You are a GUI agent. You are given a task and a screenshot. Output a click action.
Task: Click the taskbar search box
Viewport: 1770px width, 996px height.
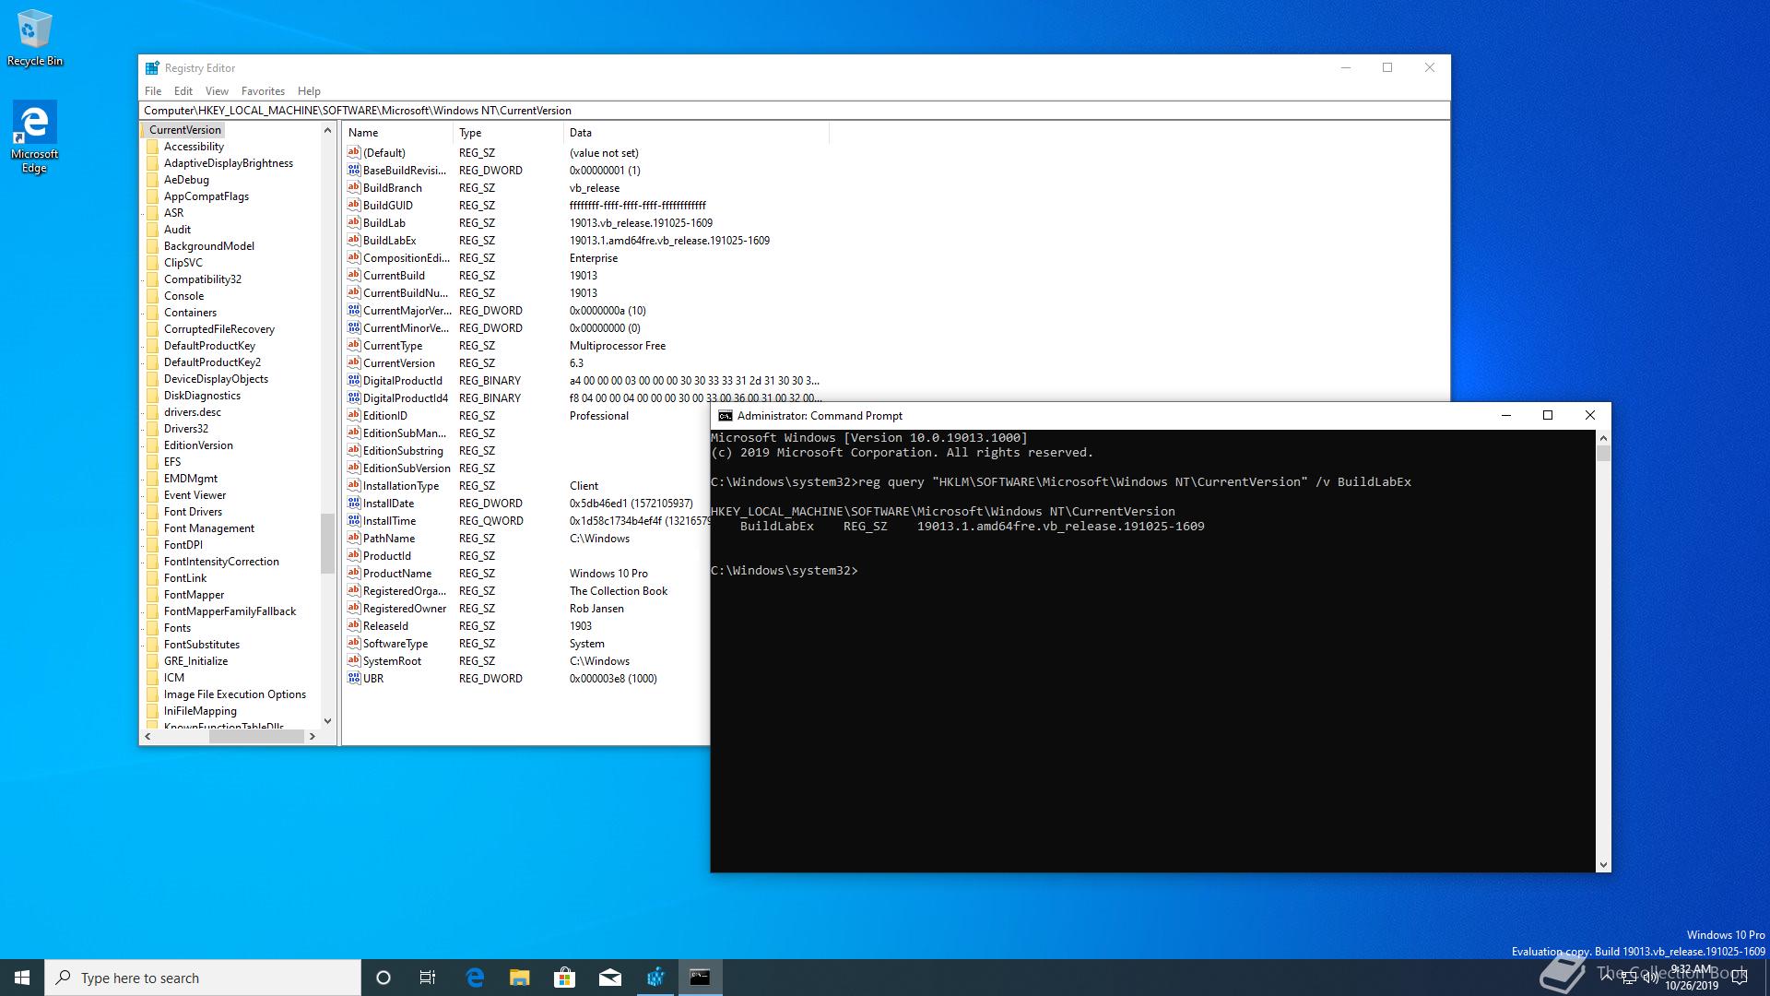(203, 978)
